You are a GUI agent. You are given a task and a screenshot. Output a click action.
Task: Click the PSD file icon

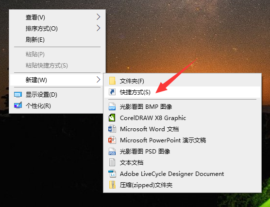click(x=112, y=152)
